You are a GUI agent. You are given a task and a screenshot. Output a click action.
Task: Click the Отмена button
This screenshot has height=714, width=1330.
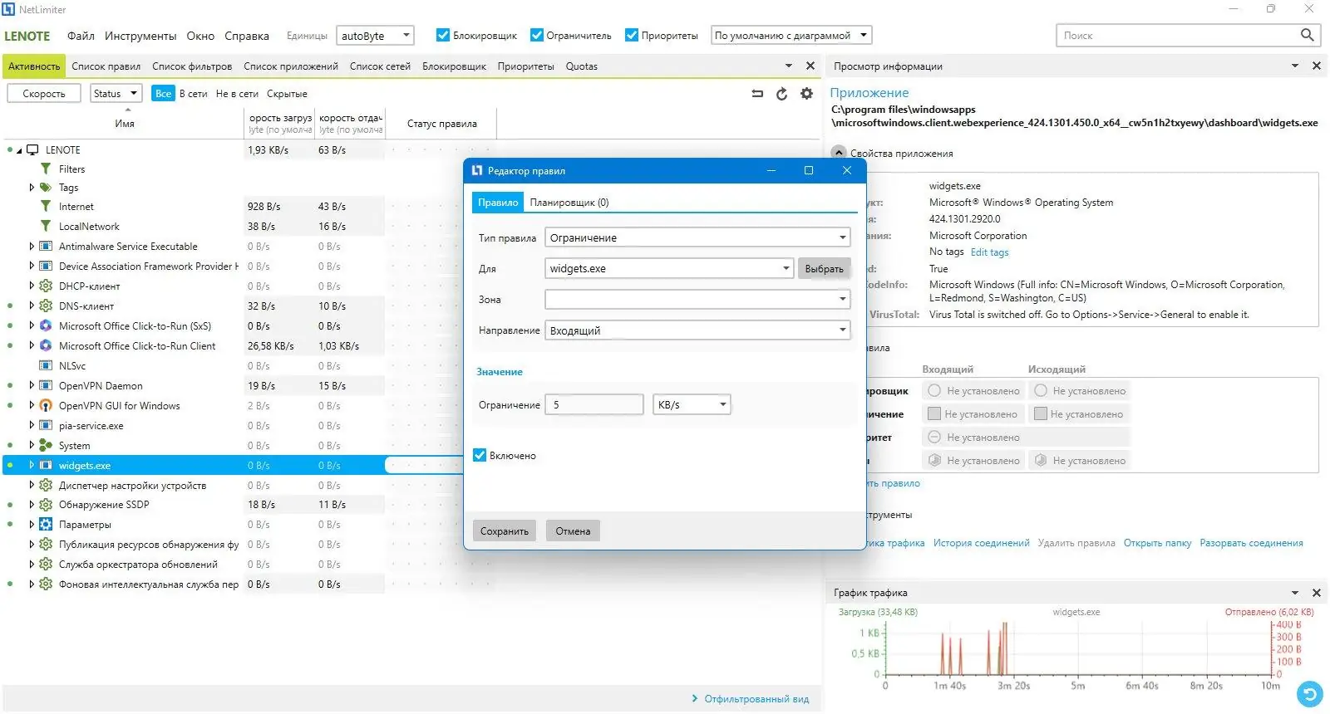[573, 531]
